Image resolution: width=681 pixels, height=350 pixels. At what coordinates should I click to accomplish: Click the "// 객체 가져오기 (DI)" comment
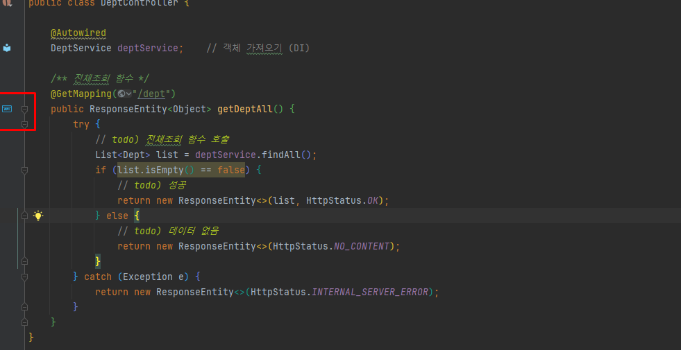coord(258,48)
